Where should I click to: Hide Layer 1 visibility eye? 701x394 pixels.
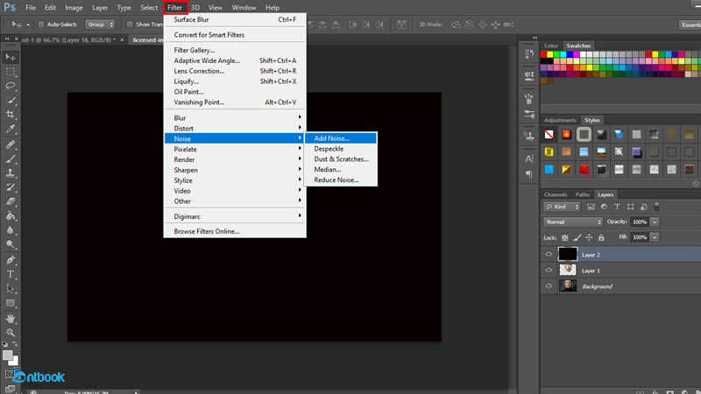pos(549,271)
